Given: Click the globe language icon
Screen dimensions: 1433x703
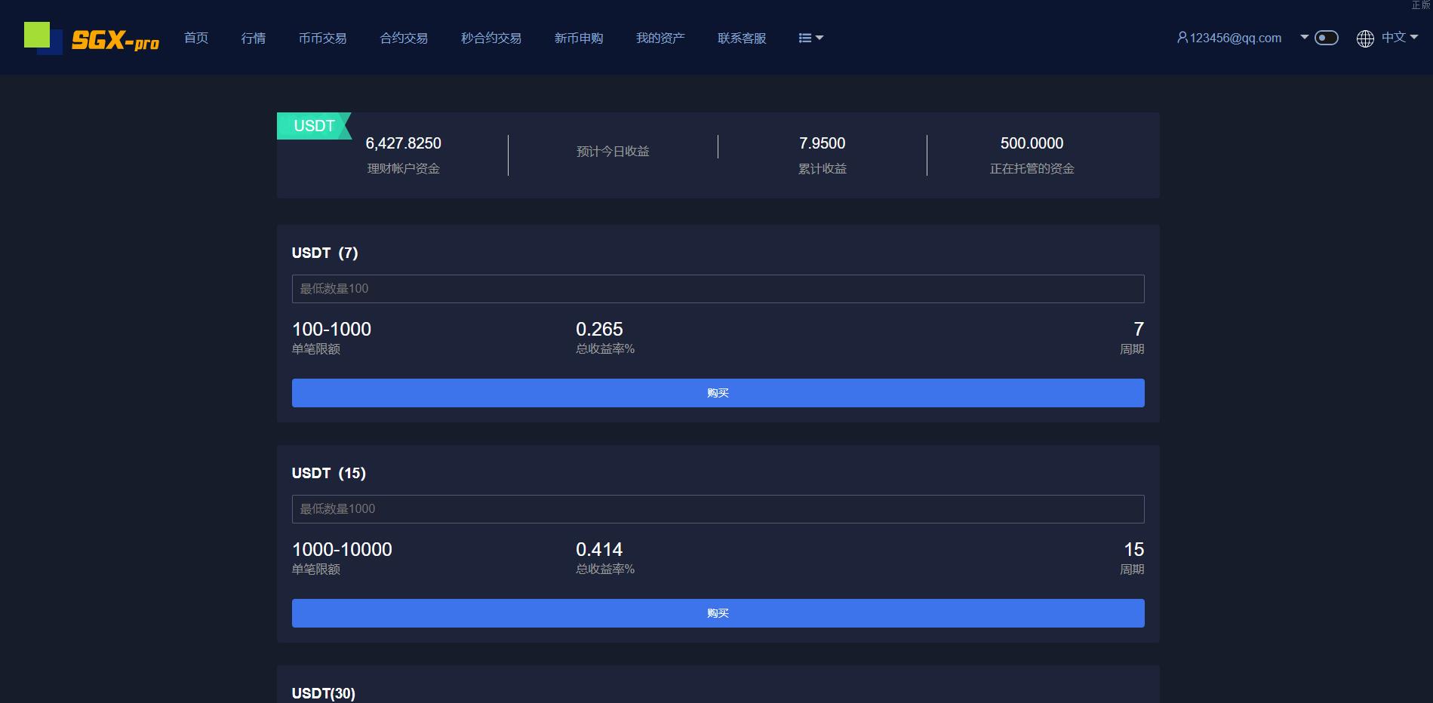Looking at the screenshot, I should pos(1365,38).
